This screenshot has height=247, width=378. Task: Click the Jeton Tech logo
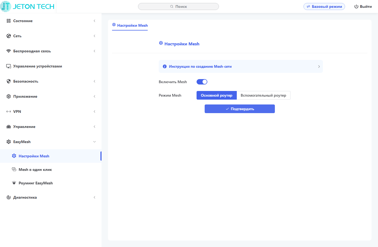pyautogui.click(x=28, y=6)
